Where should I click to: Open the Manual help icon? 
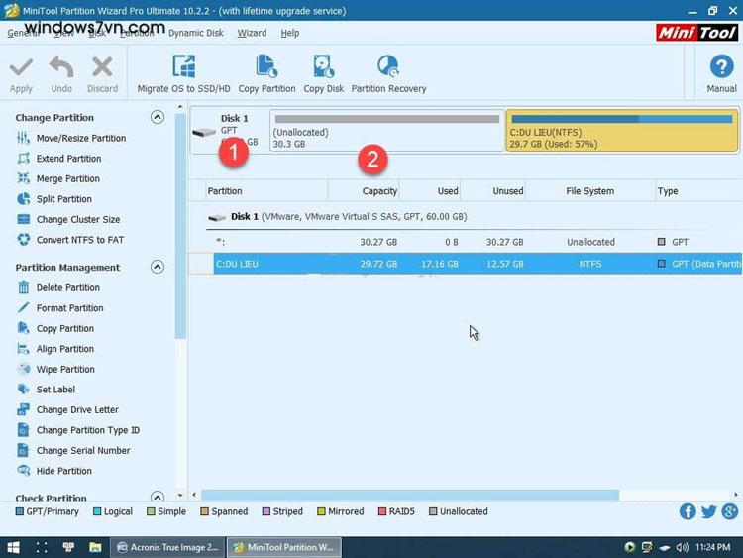click(721, 66)
